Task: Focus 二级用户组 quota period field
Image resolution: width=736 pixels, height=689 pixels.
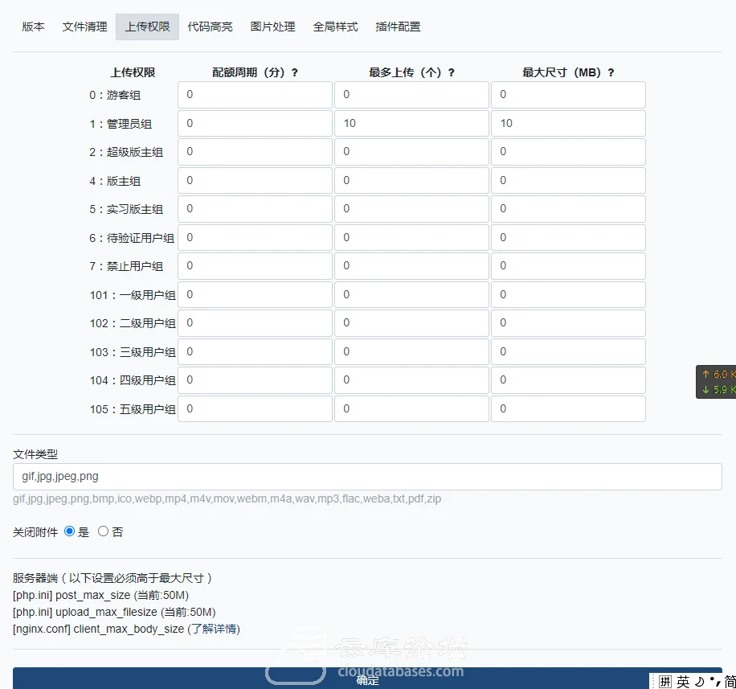Action: coord(255,323)
